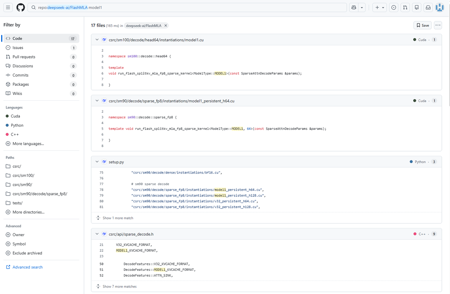
Task: Expand the create new plus dropdown
Action: pyautogui.click(x=379, y=7)
